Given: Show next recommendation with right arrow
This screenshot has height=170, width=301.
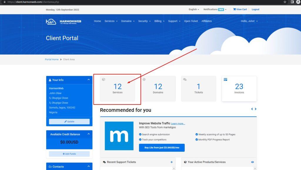Looking at the screenshot, I should tap(256, 109).
